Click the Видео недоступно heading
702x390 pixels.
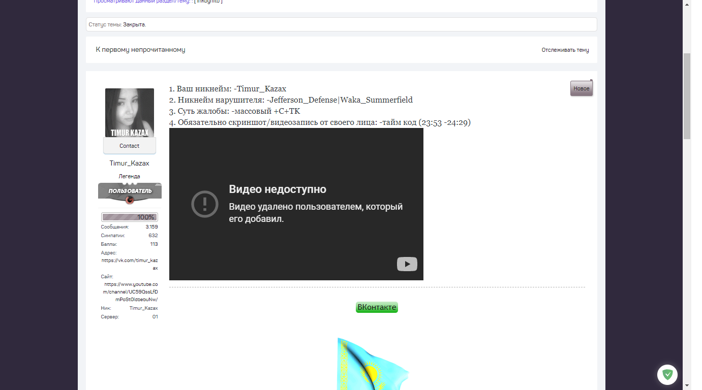278,189
